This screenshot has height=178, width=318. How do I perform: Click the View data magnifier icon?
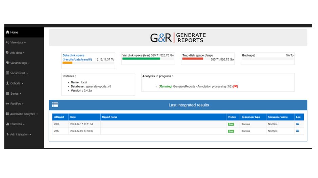point(7,42)
